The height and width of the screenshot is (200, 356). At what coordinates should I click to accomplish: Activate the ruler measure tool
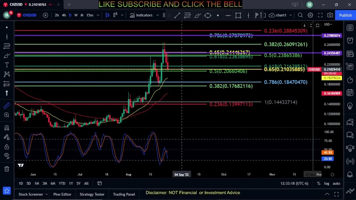click(x=7, y=106)
